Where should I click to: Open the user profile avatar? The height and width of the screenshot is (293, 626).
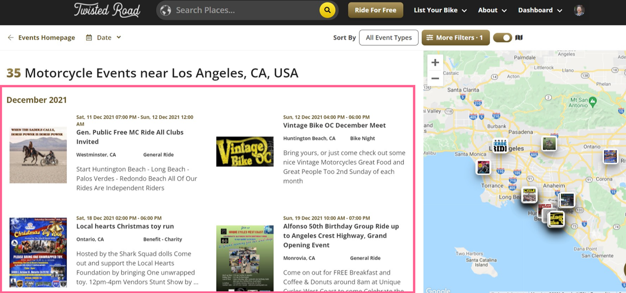click(579, 10)
